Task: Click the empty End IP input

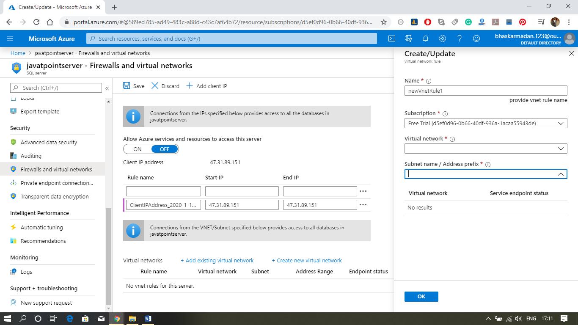Action: point(320,191)
